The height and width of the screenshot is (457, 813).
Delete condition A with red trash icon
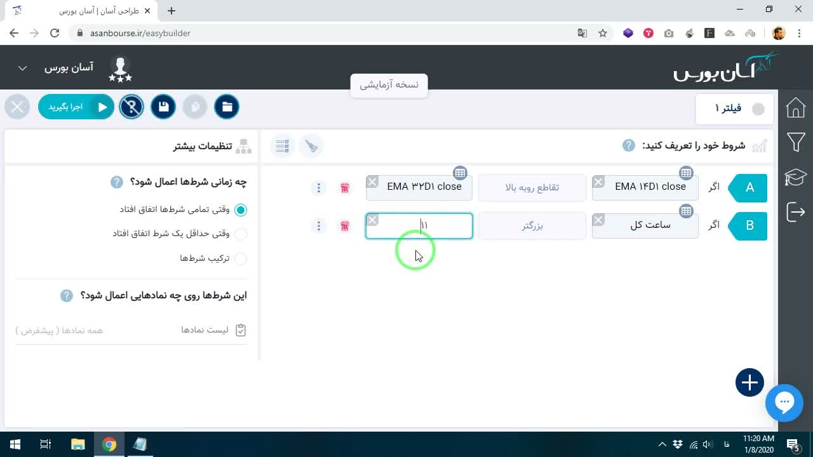tap(345, 188)
